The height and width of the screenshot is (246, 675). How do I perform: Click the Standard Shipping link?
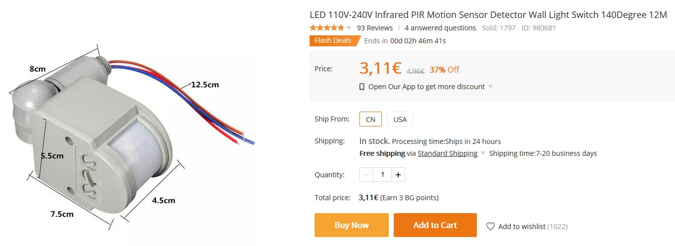447,153
